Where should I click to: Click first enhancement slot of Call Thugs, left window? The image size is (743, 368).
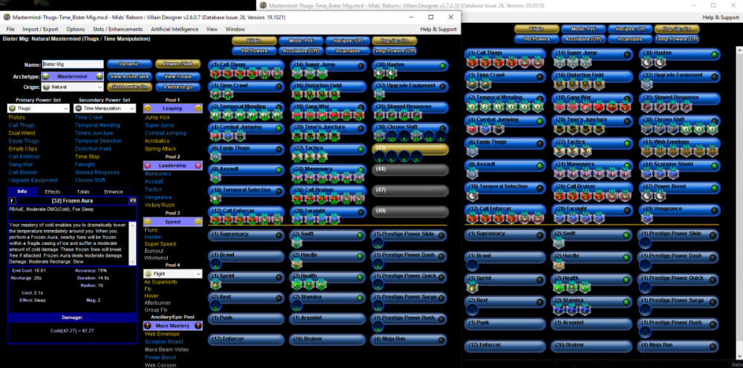tap(215, 73)
